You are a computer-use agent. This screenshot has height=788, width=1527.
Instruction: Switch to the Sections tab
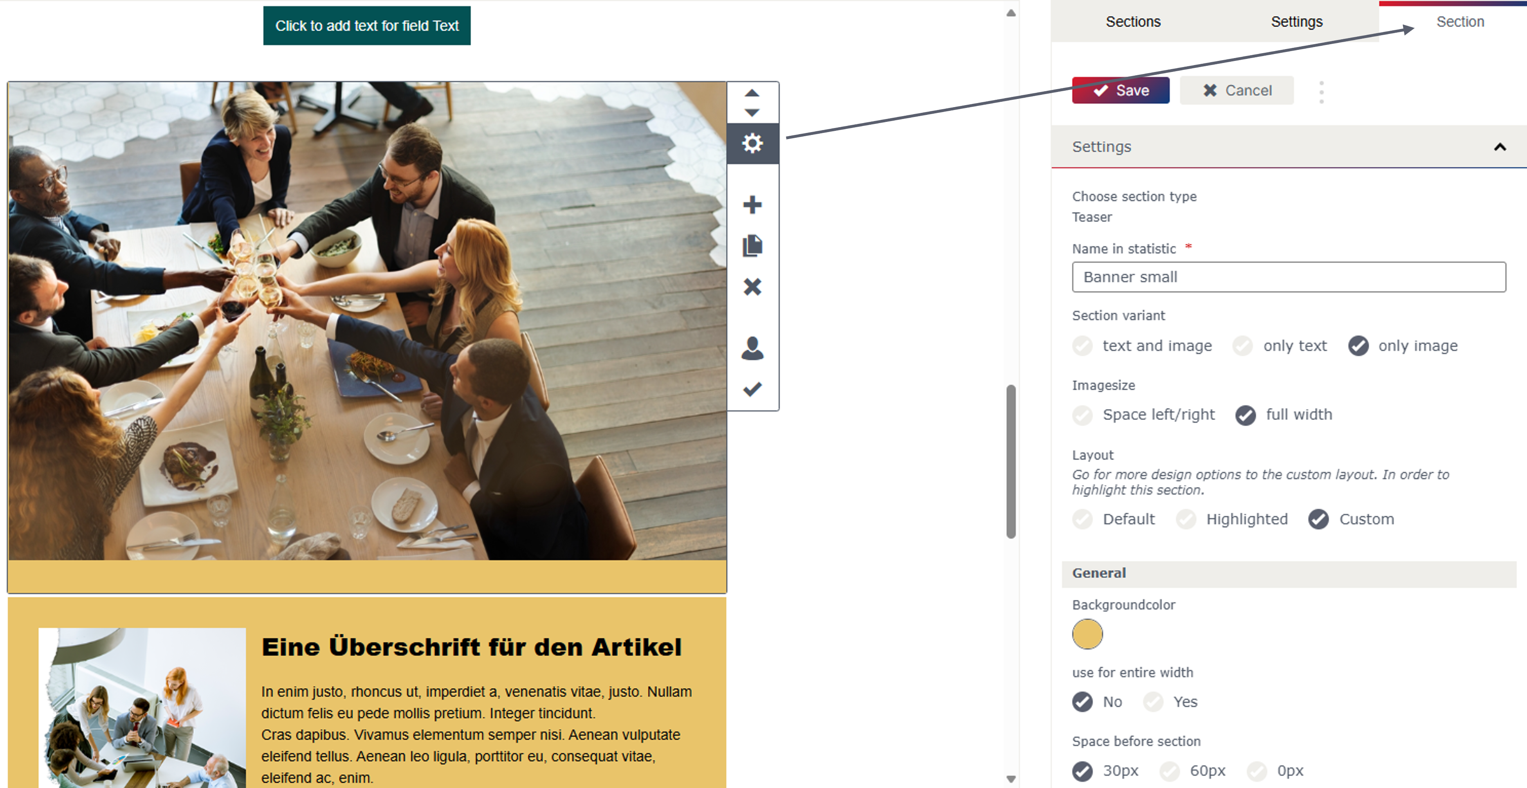pos(1133,22)
